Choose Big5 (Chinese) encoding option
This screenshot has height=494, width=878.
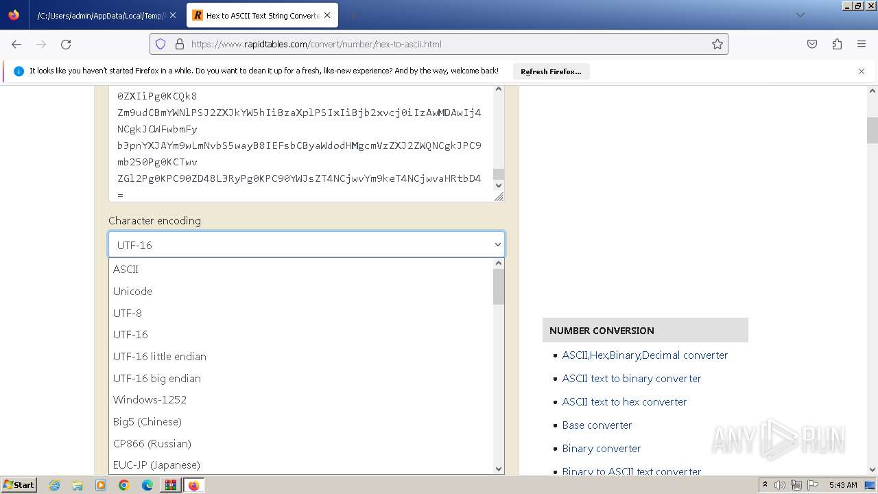[x=301, y=421]
